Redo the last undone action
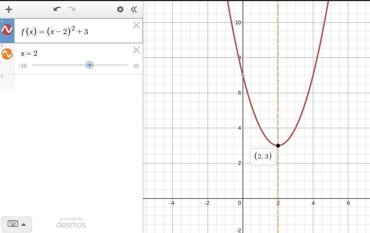This screenshot has height=233, width=370. pyautogui.click(x=71, y=9)
